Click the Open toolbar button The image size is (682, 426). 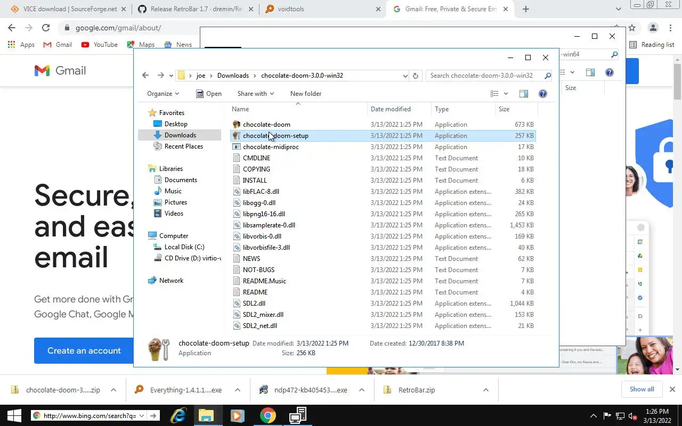[209, 94]
